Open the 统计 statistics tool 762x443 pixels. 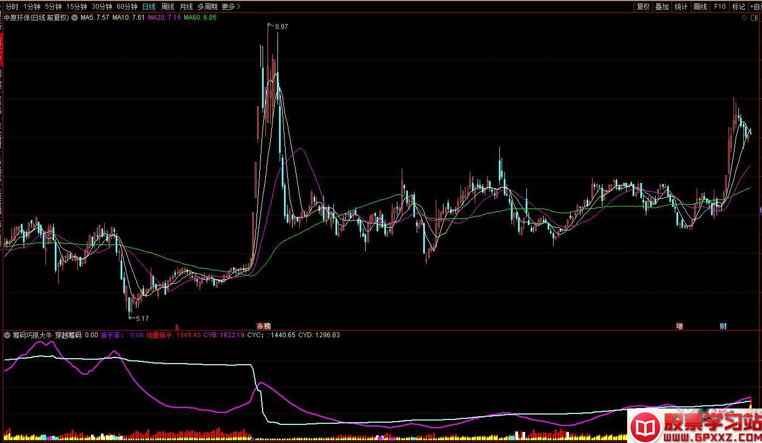pos(681,7)
